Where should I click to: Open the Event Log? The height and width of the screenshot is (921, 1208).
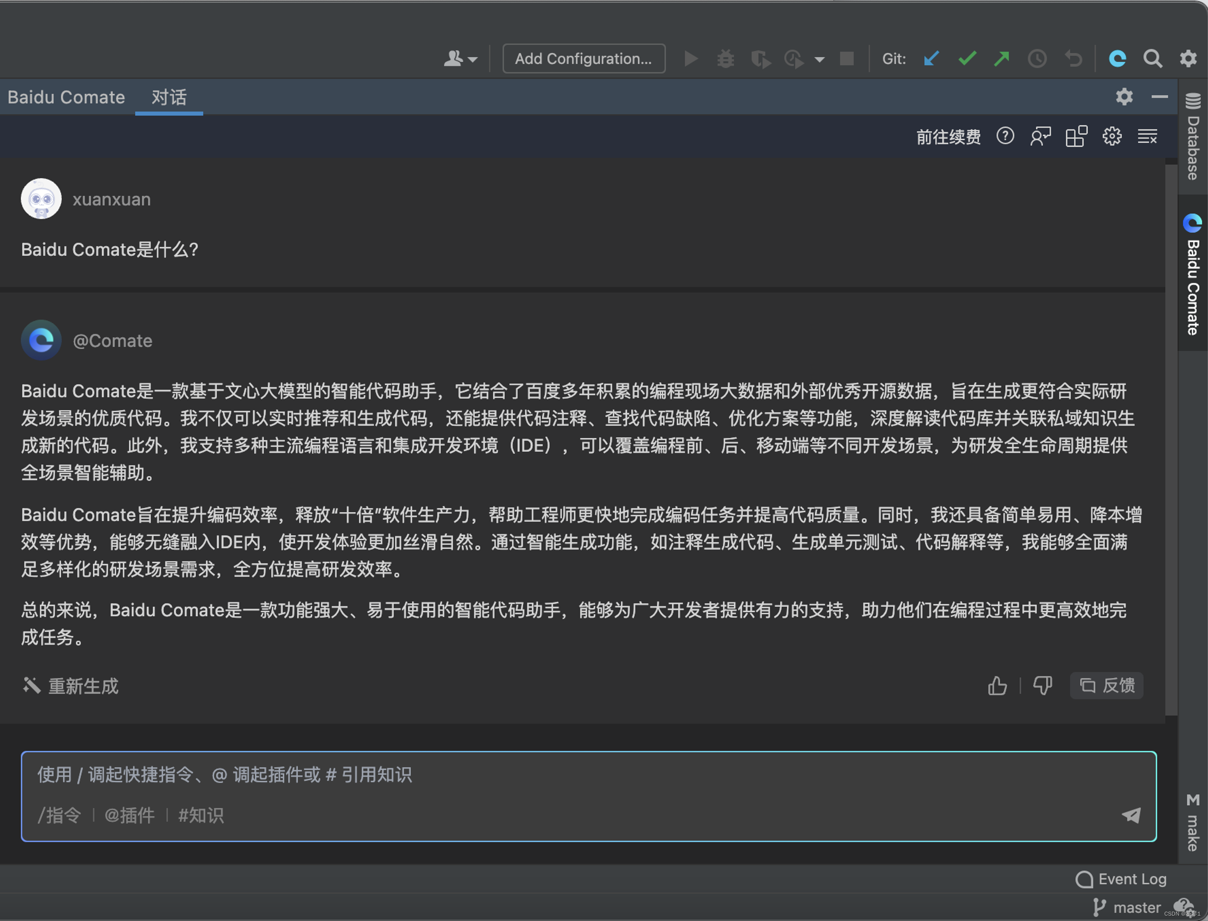(1121, 879)
